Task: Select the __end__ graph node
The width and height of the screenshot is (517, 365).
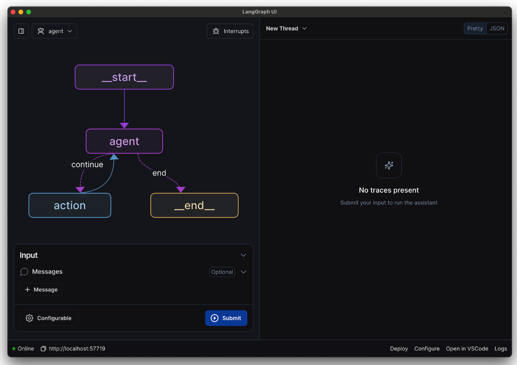Action: [x=194, y=205]
